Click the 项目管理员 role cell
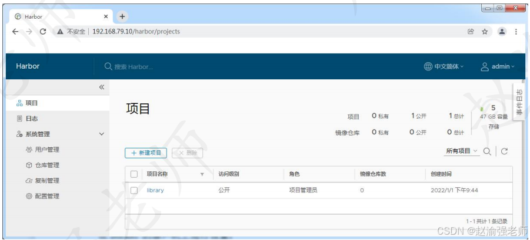The height and width of the screenshot is (240, 530). 303,190
